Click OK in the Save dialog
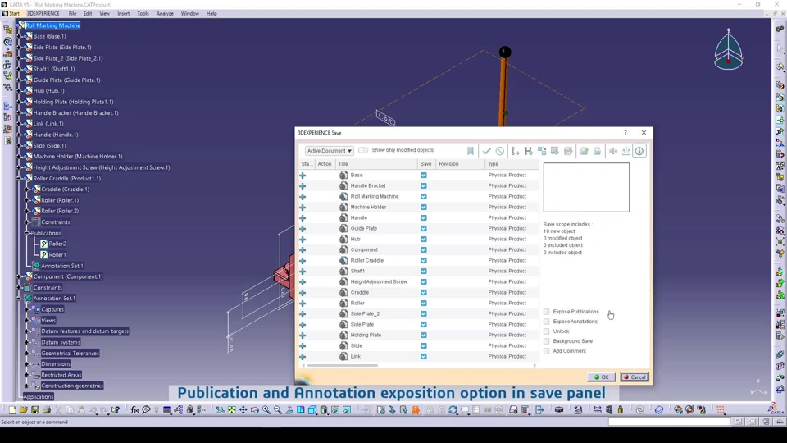 (x=601, y=377)
